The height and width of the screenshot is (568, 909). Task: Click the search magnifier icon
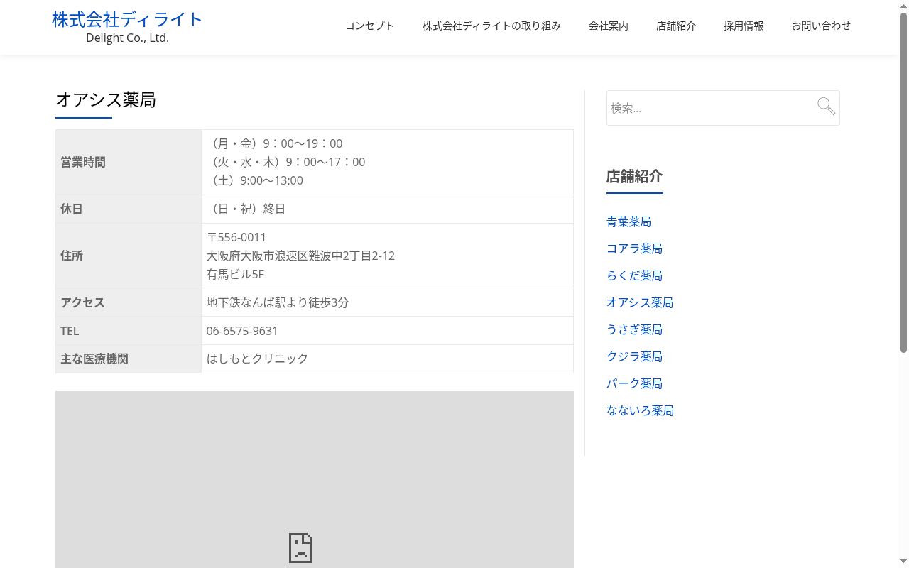click(826, 106)
